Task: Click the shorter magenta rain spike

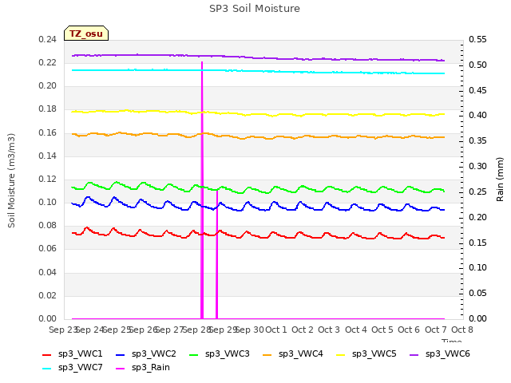Action: 216,255
